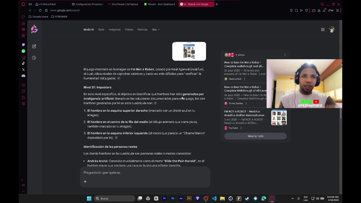
Task: Open Steam from taskbar
Action: pyautogui.click(x=247, y=198)
